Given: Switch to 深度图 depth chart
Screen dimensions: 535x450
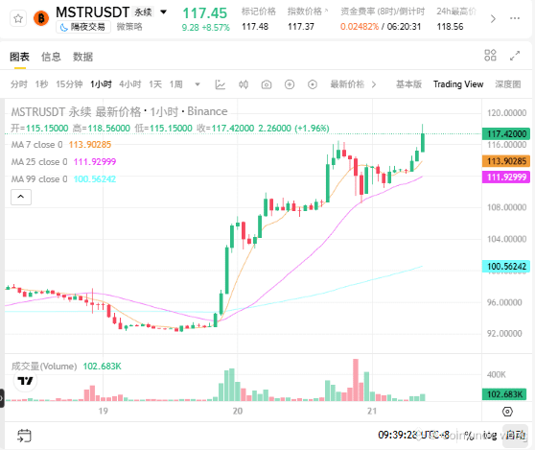Looking at the screenshot, I should [508, 84].
